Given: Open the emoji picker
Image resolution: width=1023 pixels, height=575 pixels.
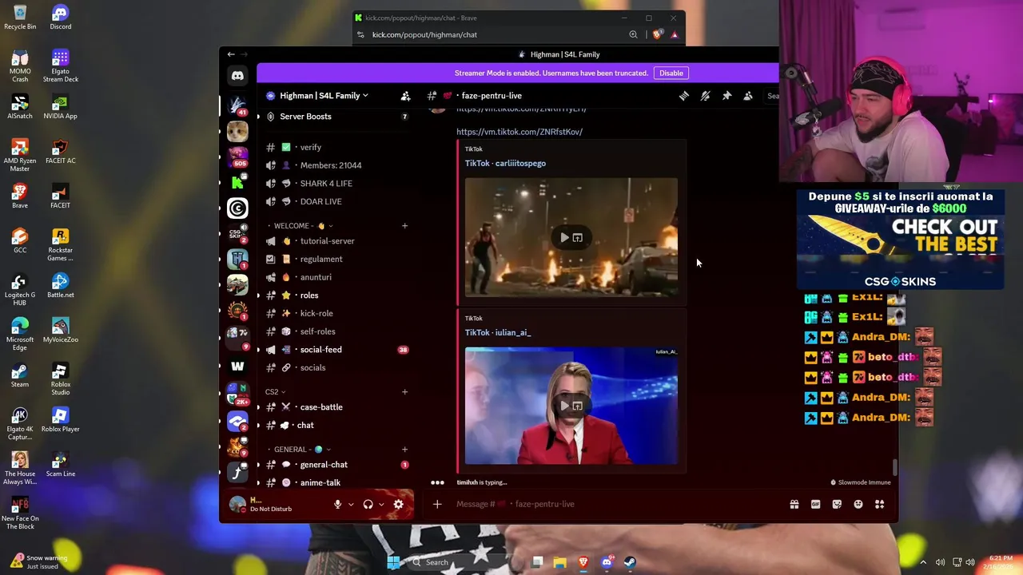Looking at the screenshot, I should [858, 504].
